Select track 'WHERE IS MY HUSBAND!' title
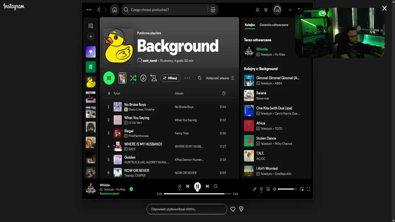The image size is (395, 222). click(143, 144)
